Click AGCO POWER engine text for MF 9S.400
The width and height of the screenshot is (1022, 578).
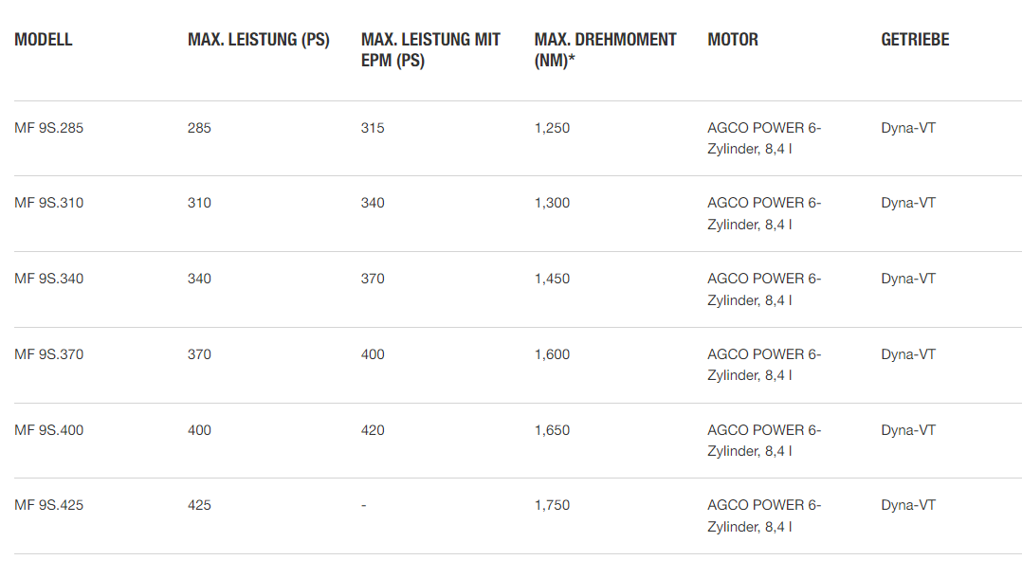coord(764,441)
